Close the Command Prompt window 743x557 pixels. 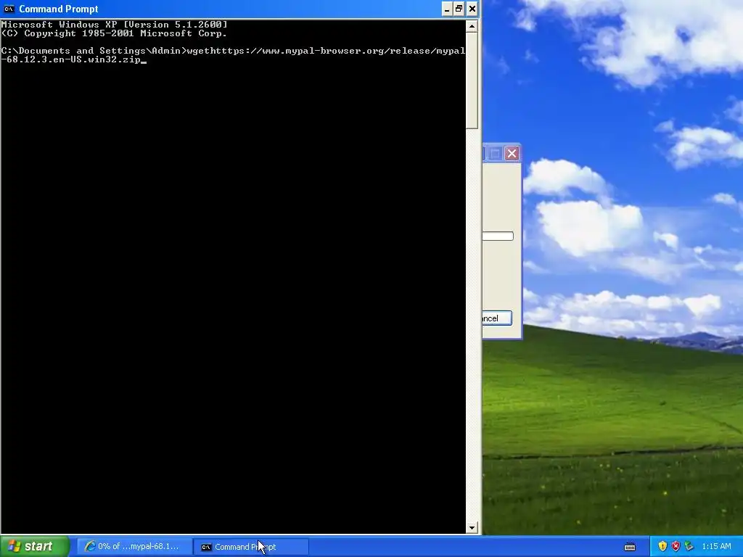tap(472, 9)
